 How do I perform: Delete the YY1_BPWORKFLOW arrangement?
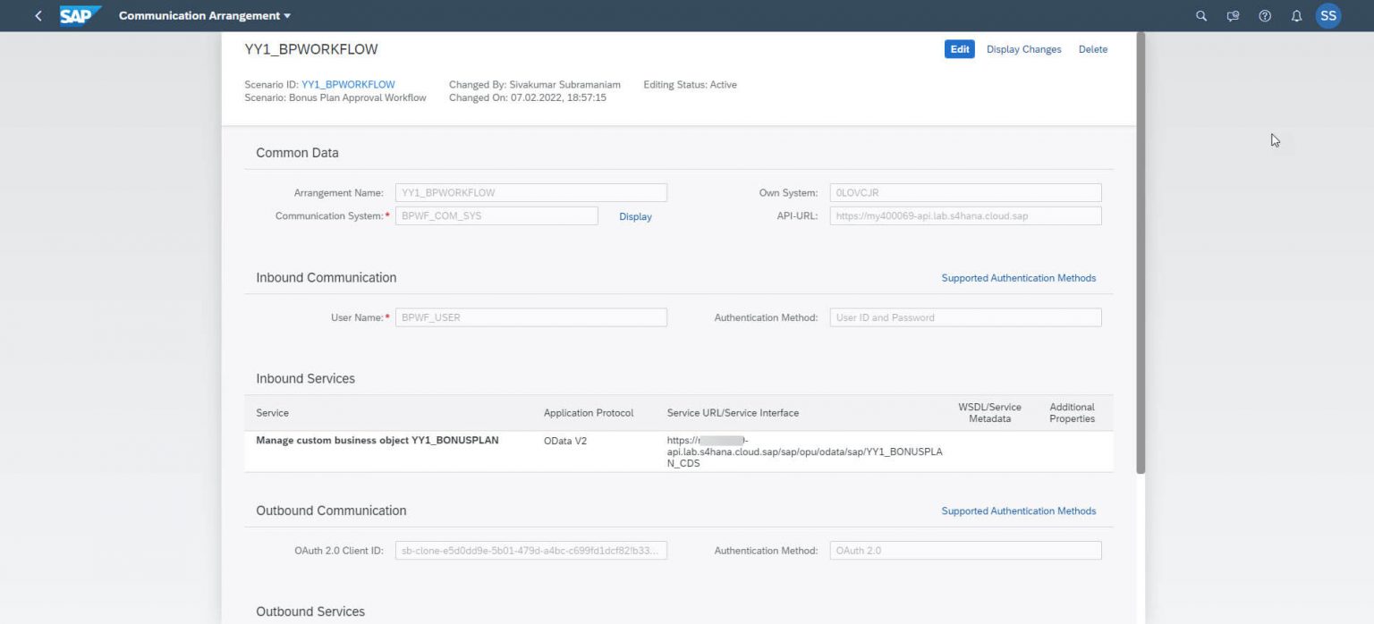pos(1092,49)
